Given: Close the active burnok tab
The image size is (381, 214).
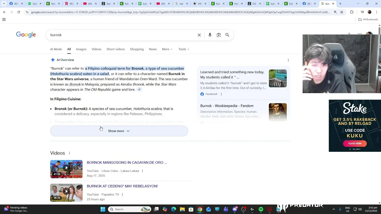Looking at the screenshot, I should click(333, 4).
